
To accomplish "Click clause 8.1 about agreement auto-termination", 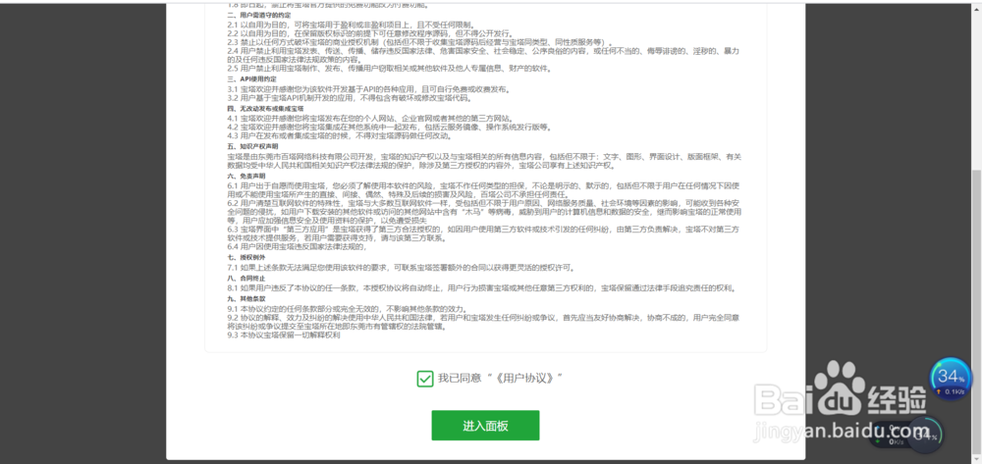I will tap(481, 288).
